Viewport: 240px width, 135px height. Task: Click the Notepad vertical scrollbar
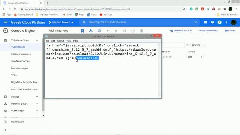159,70
